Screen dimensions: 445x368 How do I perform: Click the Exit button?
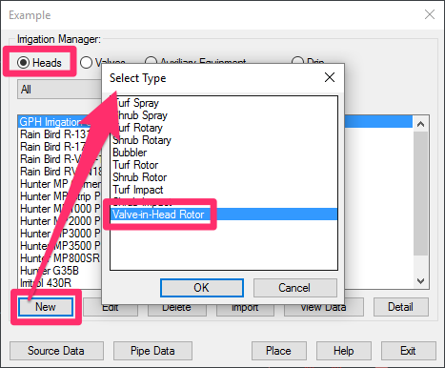(408, 351)
